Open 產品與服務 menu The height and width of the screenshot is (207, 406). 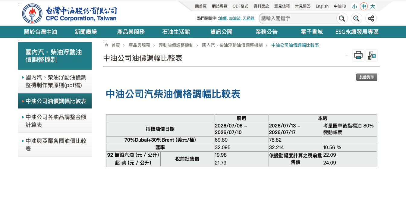pyautogui.click(x=131, y=32)
